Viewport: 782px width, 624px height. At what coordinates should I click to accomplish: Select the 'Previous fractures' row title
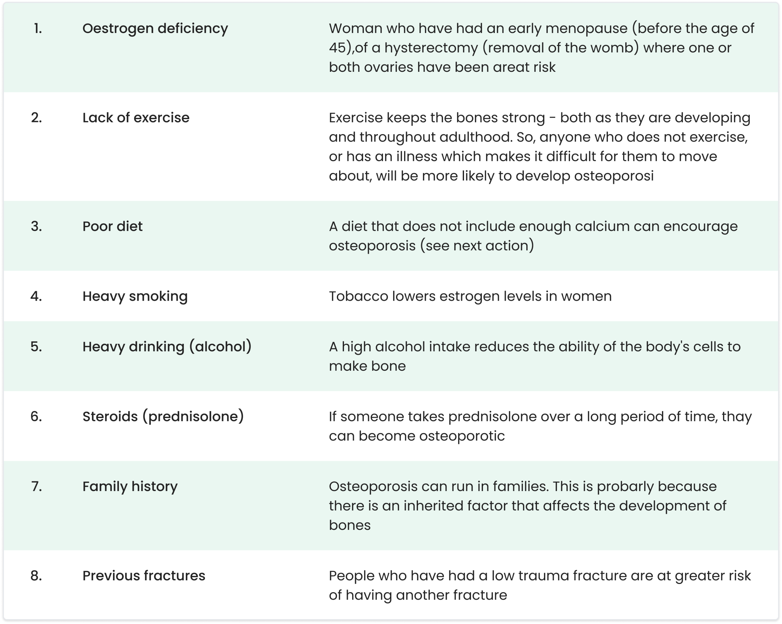pyautogui.click(x=144, y=575)
